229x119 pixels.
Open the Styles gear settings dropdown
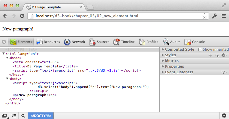tap(224, 55)
